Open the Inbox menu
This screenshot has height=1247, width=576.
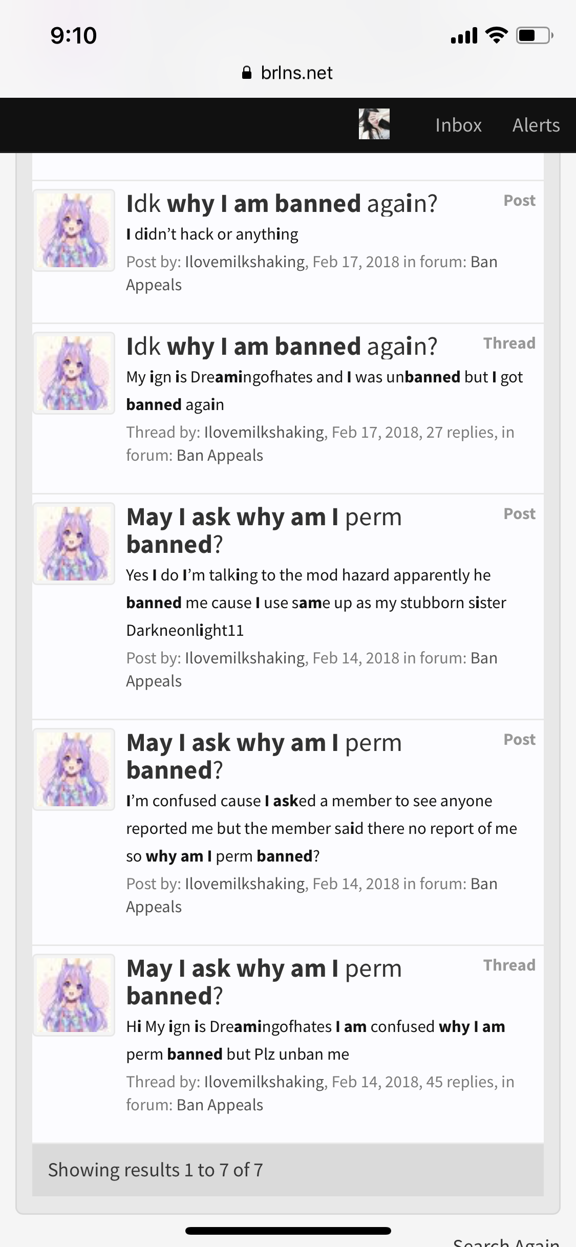click(x=458, y=125)
